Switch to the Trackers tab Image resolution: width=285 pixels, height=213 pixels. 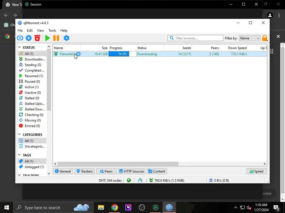click(x=85, y=171)
